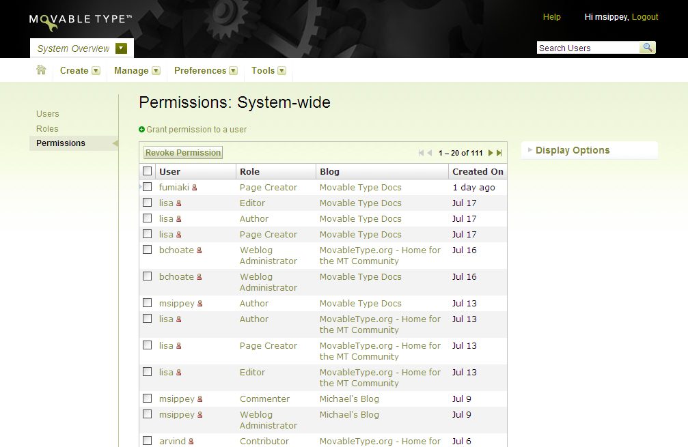Click the home icon in navigation bar
This screenshot has height=447, width=688.
41,70
